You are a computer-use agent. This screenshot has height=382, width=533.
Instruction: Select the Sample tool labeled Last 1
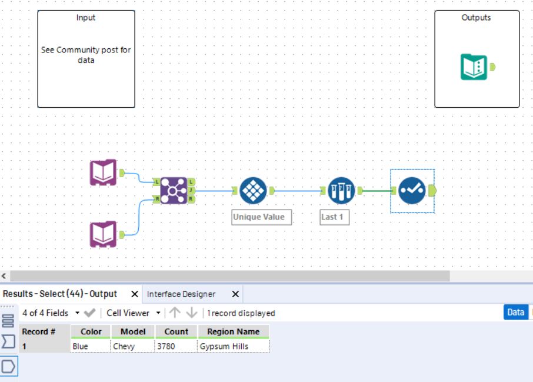(x=341, y=191)
